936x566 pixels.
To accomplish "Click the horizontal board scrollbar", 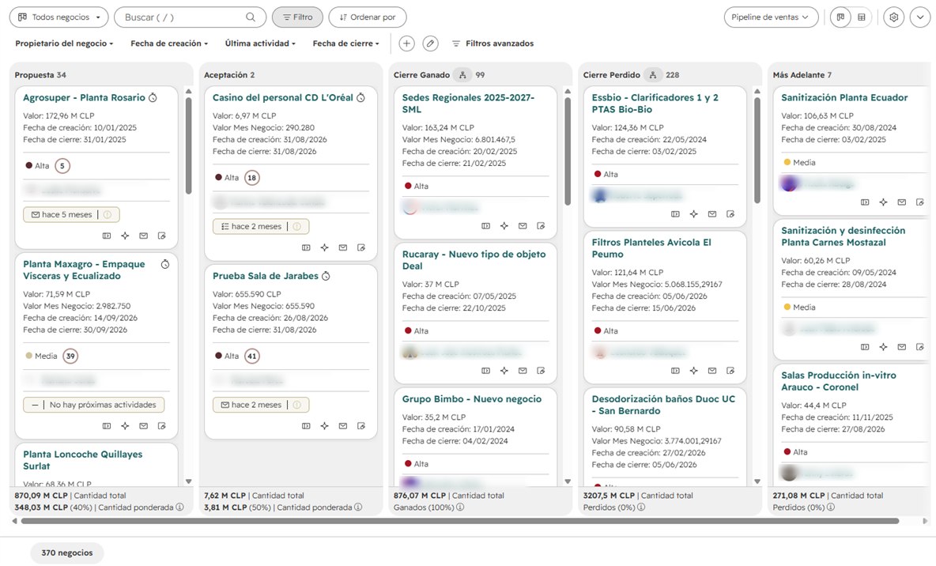I will pyautogui.click(x=459, y=521).
